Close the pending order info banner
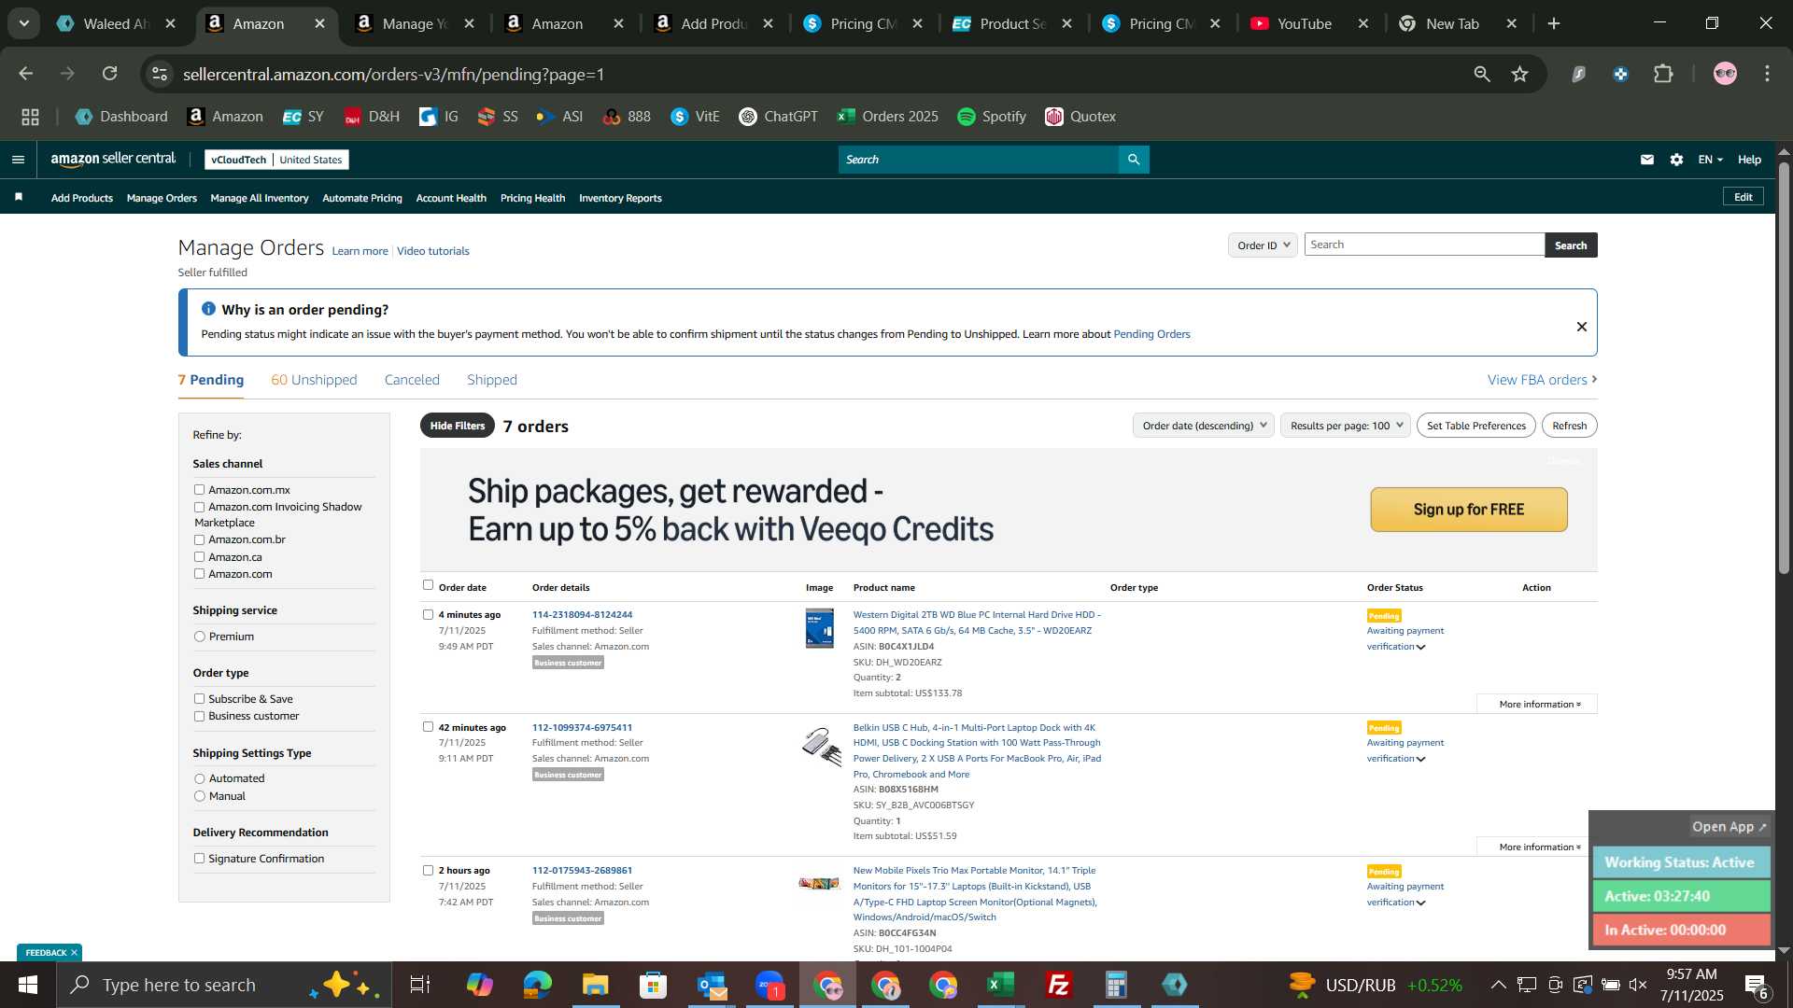The height and width of the screenshot is (1008, 1793). coord(1582,327)
